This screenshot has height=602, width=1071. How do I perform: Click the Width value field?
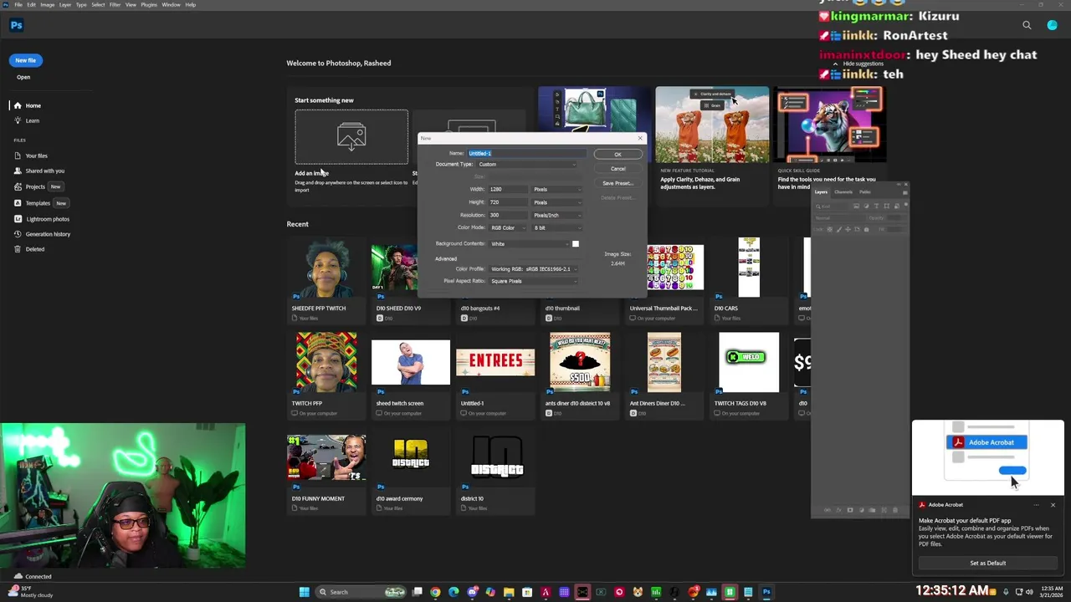(x=509, y=190)
